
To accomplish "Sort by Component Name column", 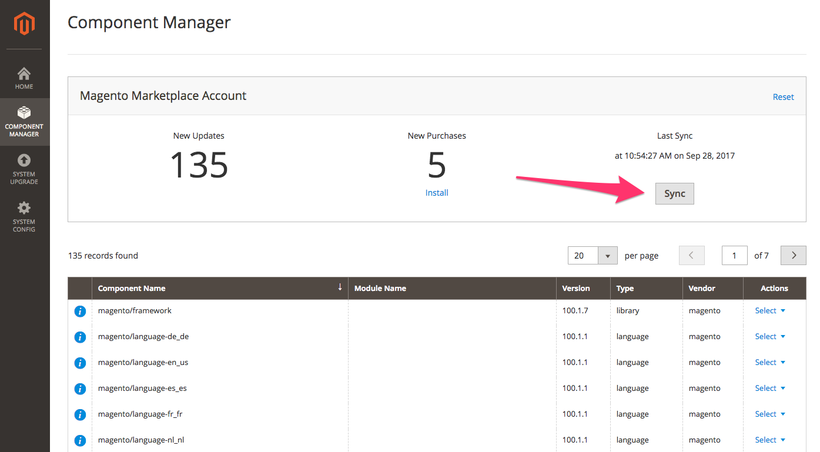I will [x=220, y=288].
